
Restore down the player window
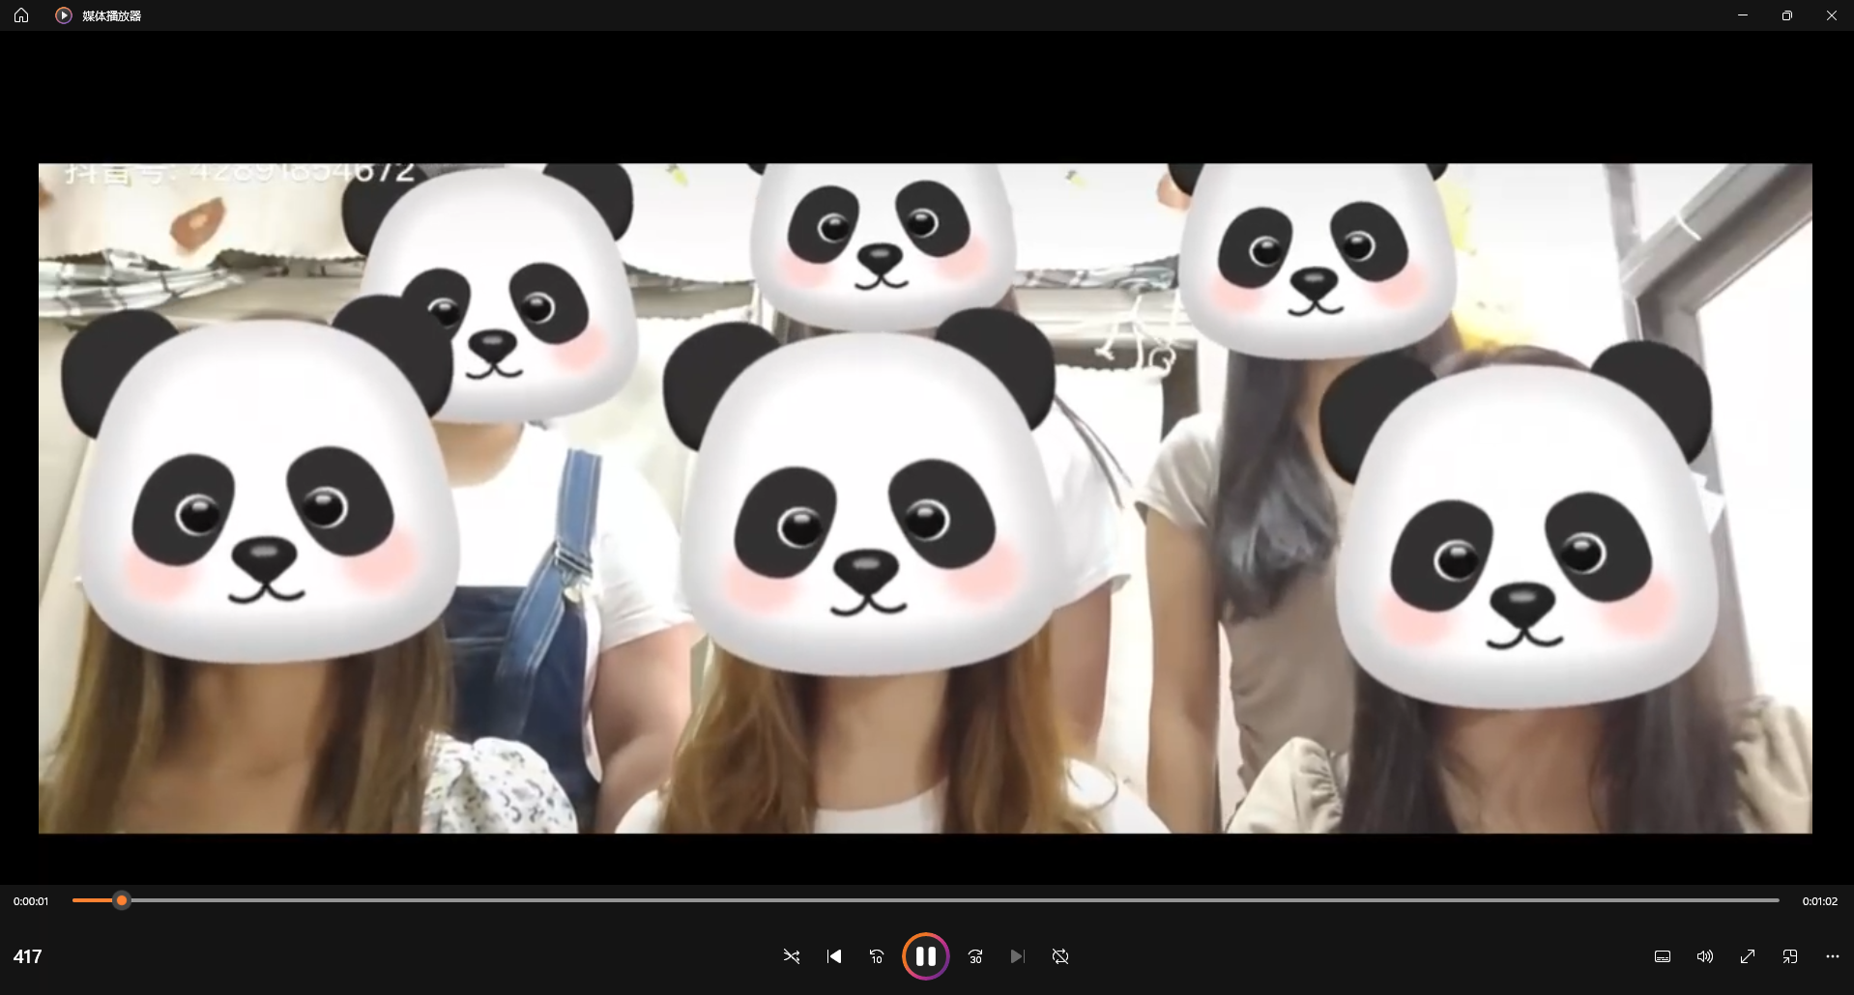point(1786,15)
